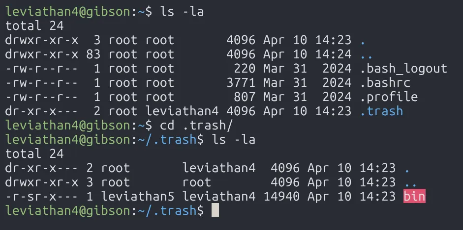Click the 807 size of .profile
The height and width of the screenshot is (230, 463).
click(246, 97)
